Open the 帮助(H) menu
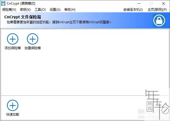Screen dimensions: 170x121 tap(70, 10)
